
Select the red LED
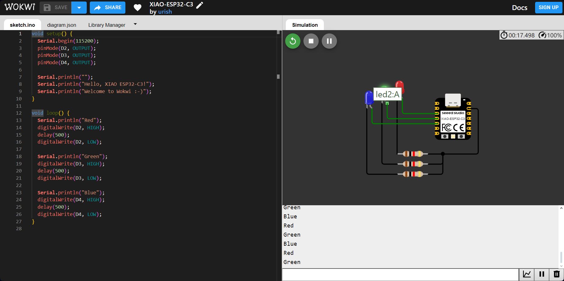pyautogui.click(x=400, y=87)
